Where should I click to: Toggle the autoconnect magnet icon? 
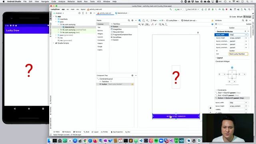point(143,24)
